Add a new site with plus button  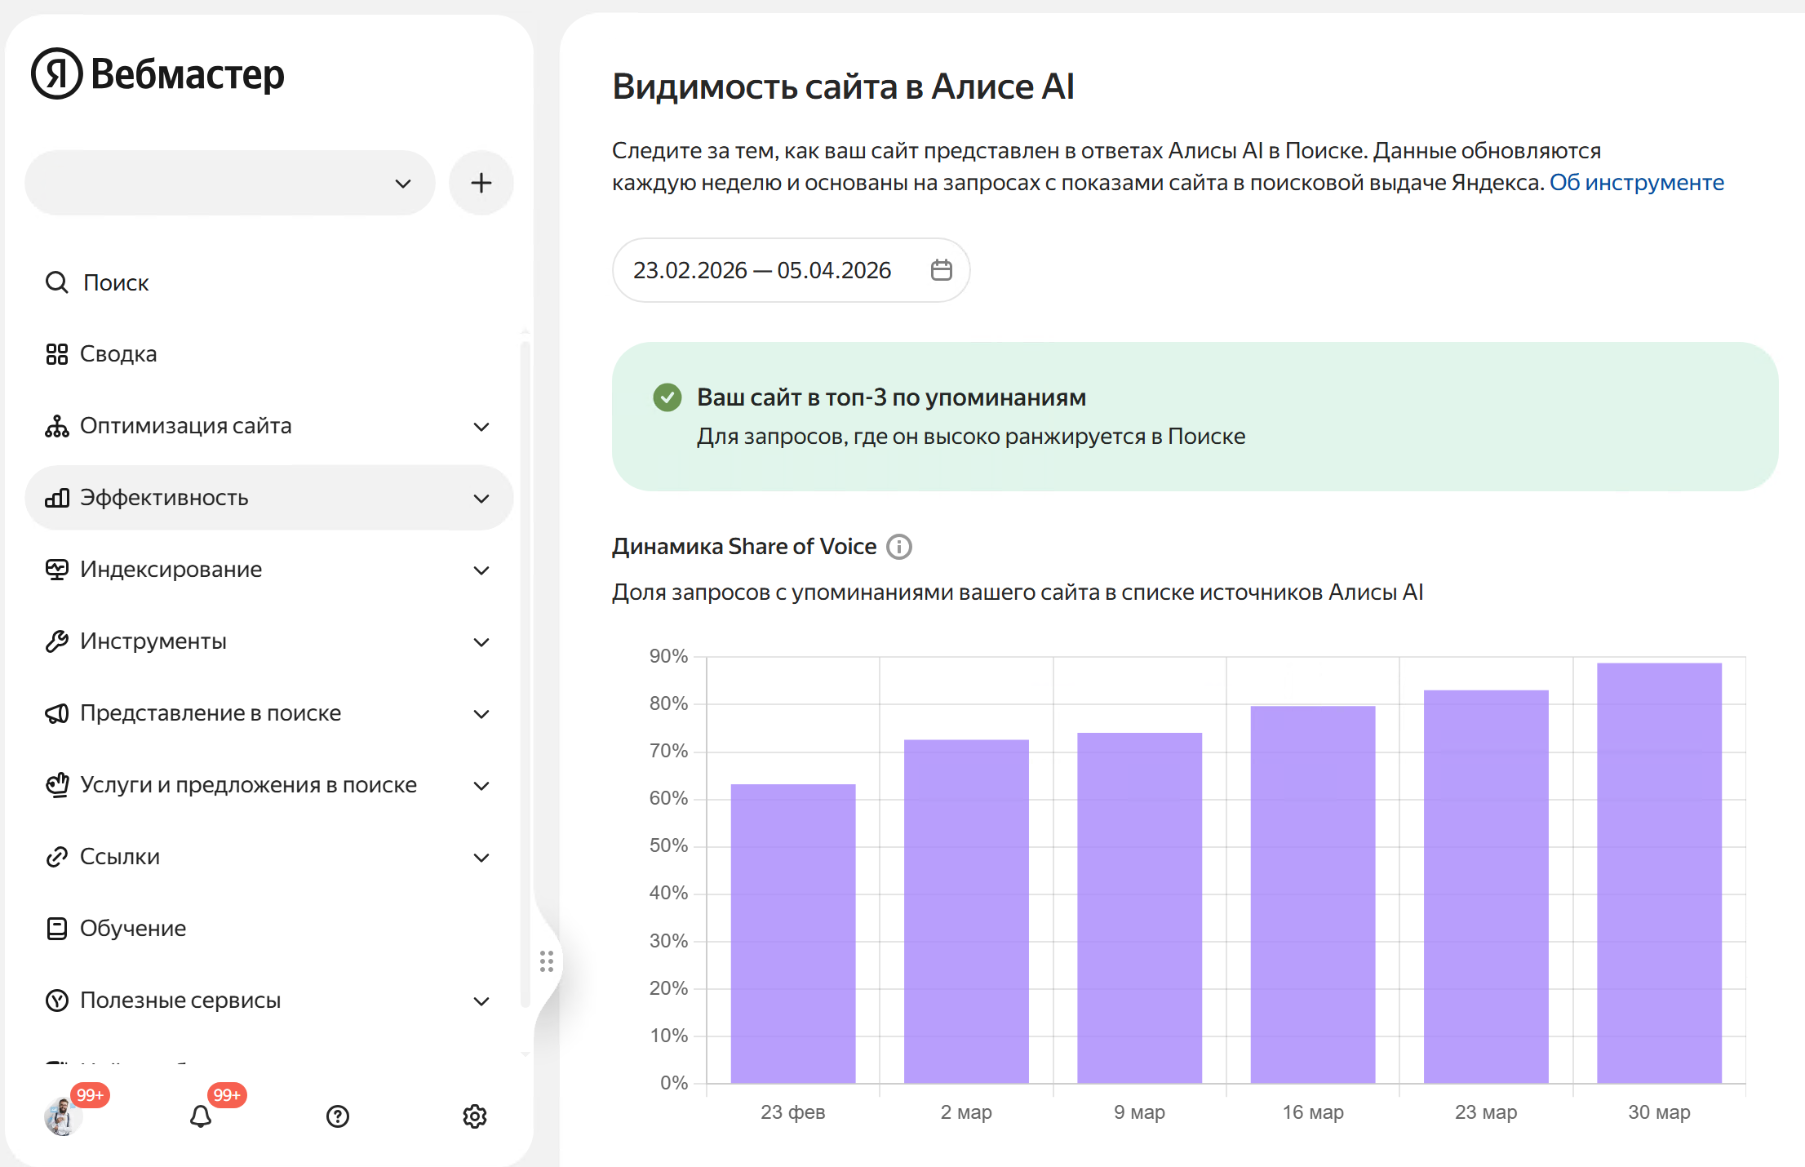tap(481, 183)
